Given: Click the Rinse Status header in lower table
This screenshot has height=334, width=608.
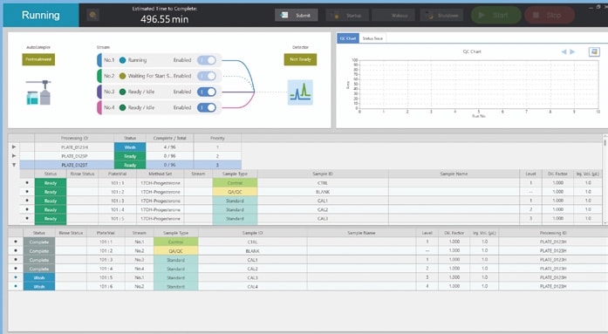Looking at the screenshot, I should pos(71,233).
